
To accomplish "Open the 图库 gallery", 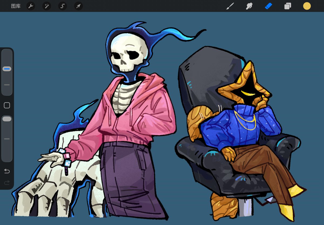I will [16, 6].
